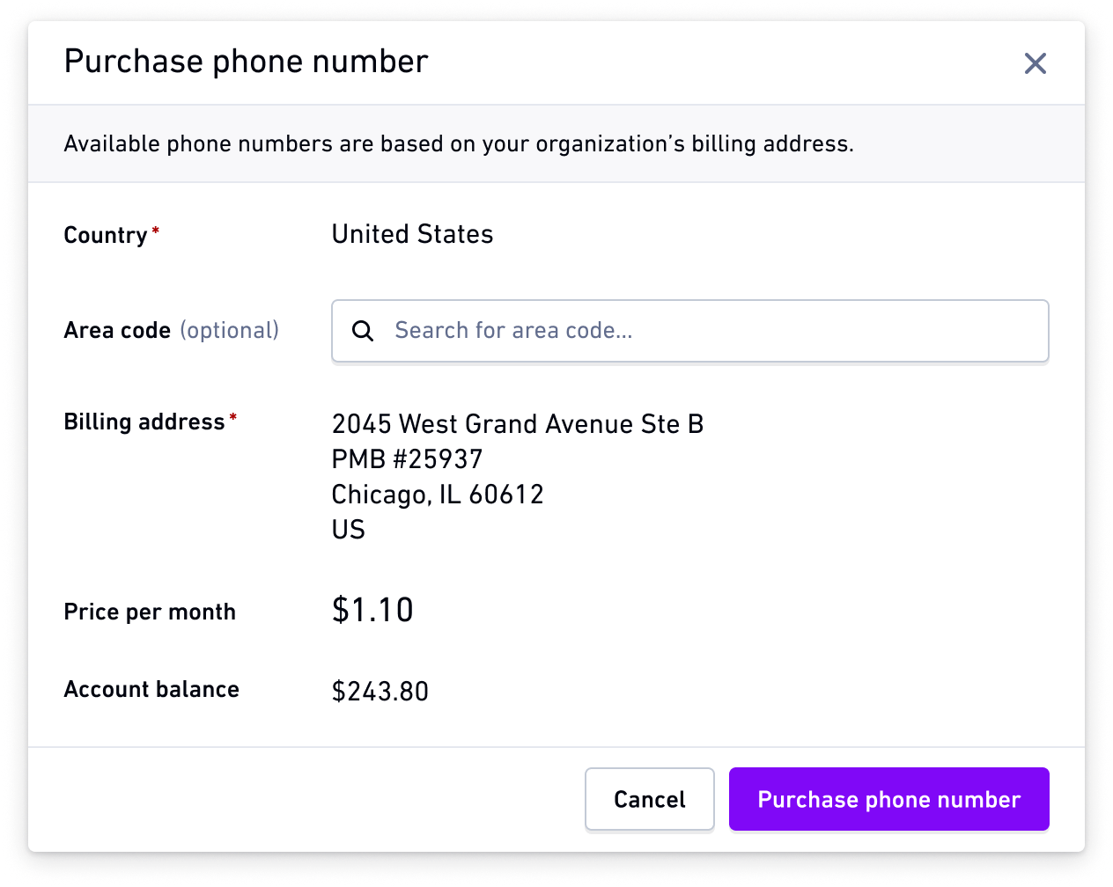The width and height of the screenshot is (1113, 887).
Task: Open the Country selector showing United States
Action: [x=412, y=234]
